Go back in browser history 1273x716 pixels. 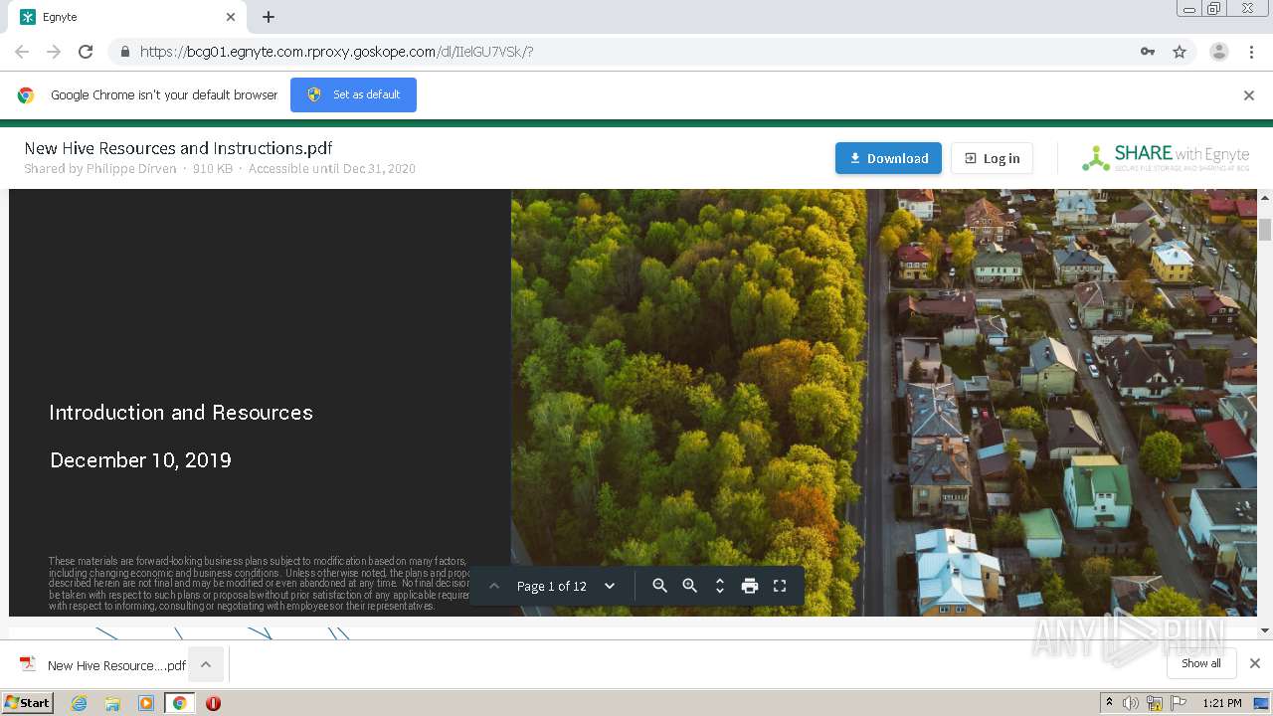(22, 52)
